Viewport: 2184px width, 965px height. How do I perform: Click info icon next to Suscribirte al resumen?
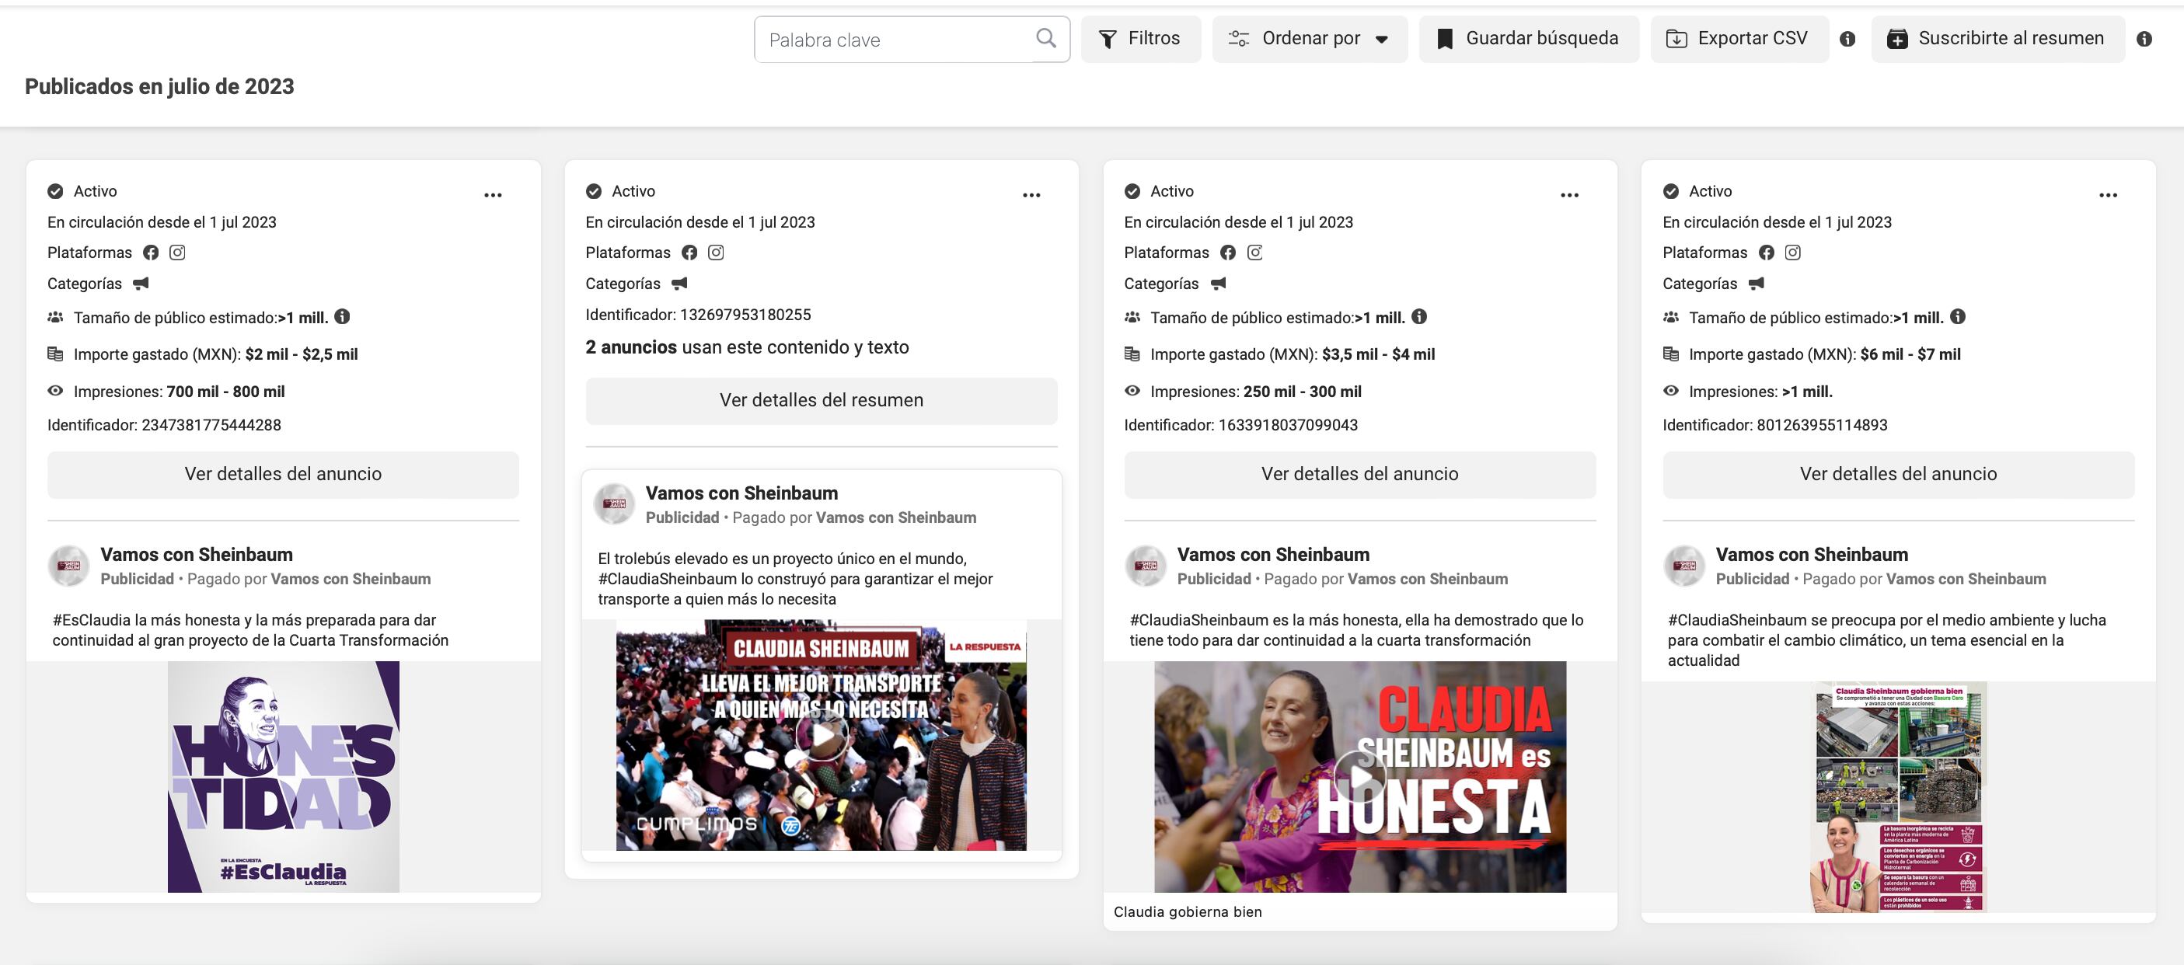[2144, 39]
